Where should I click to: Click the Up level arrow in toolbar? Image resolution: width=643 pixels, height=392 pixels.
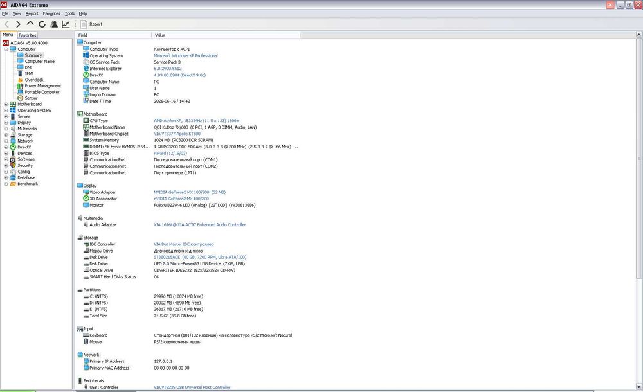30,24
